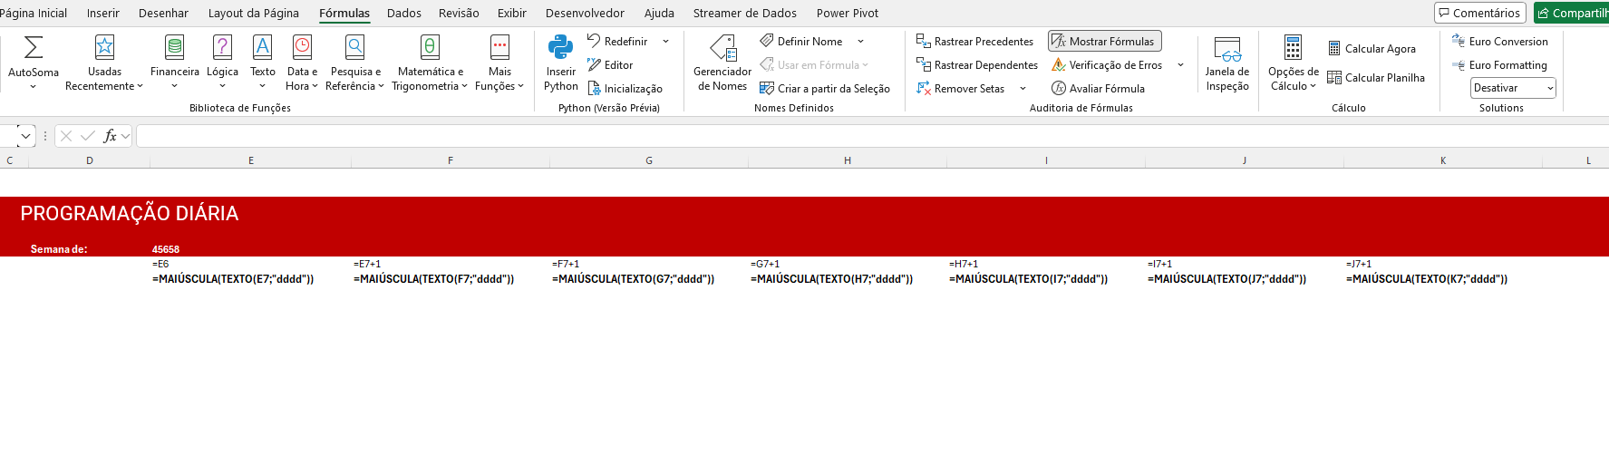Select the column G header
This screenshot has height=455, width=1609.
(649, 160)
